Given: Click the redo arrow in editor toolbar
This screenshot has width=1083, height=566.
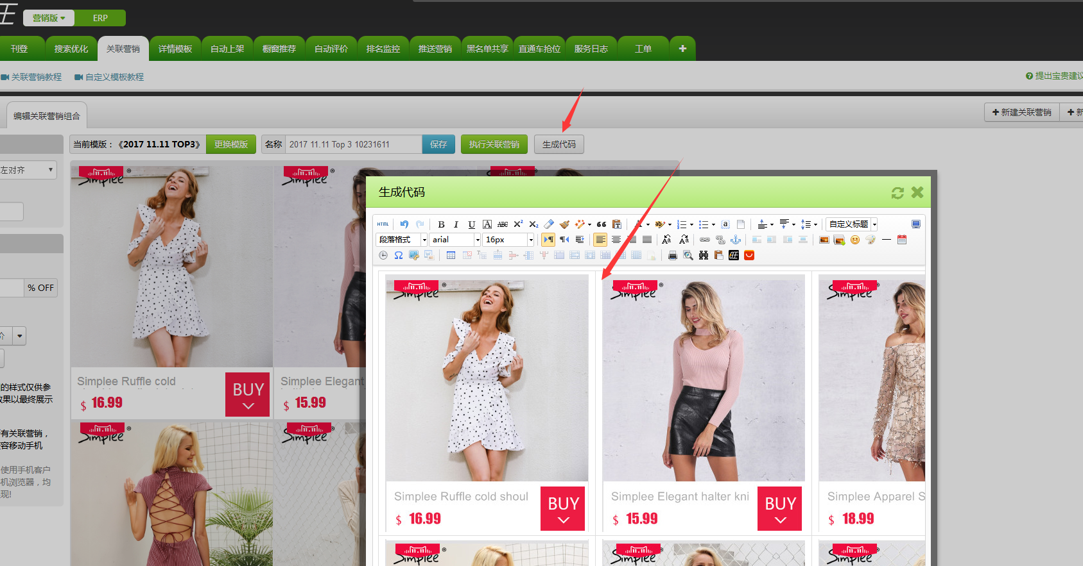Looking at the screenshot, I should coord(420,224).
